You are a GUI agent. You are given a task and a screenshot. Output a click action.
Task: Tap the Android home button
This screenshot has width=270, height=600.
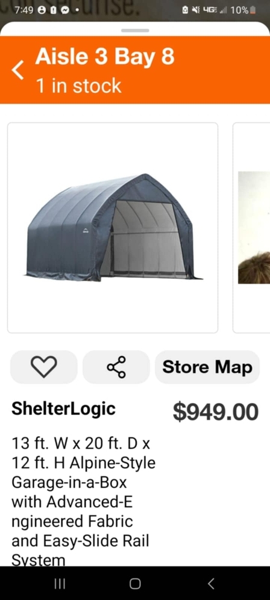(x=135, y=583)
